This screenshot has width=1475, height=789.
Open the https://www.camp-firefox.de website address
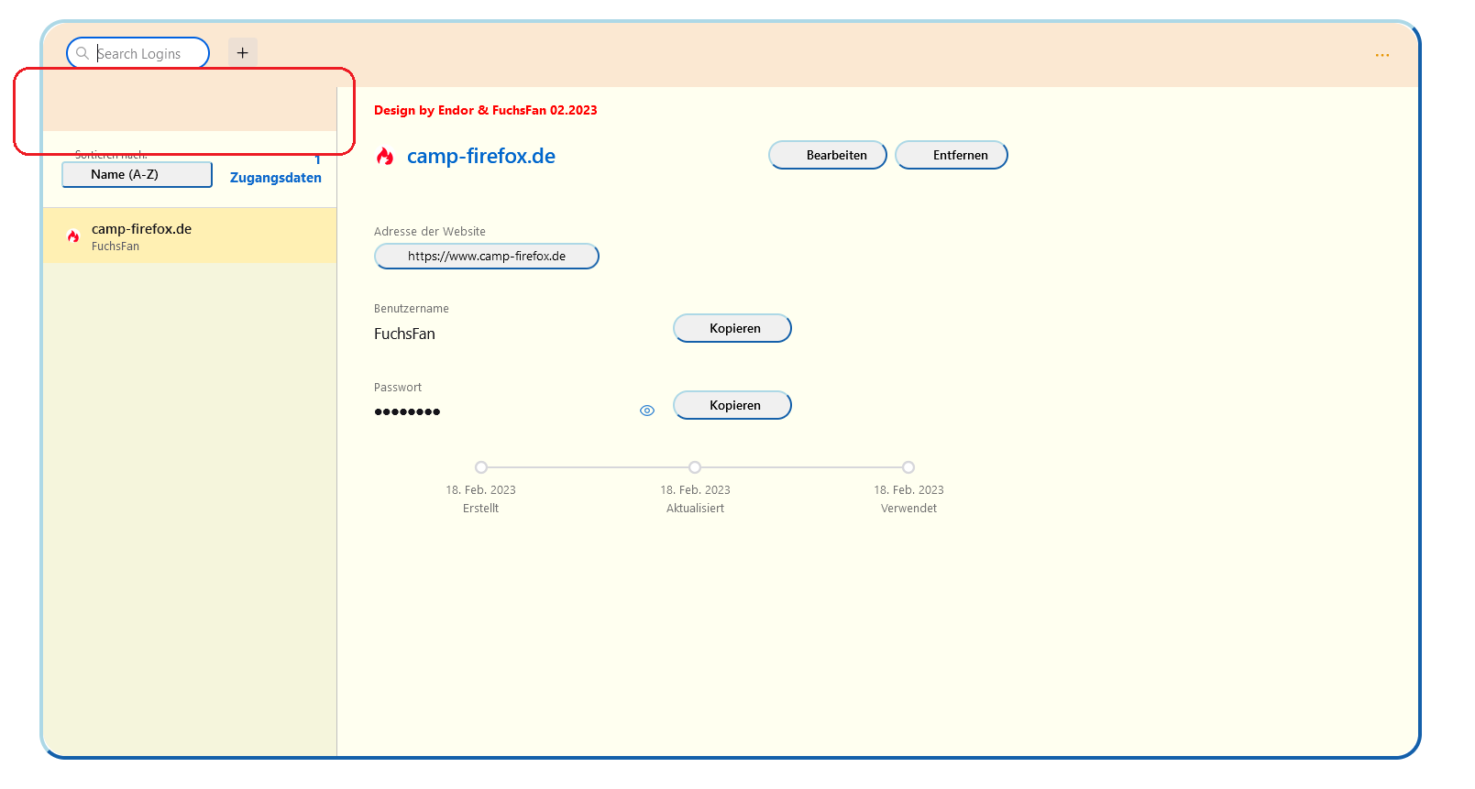pyautogui.click(x=487, y=257)
